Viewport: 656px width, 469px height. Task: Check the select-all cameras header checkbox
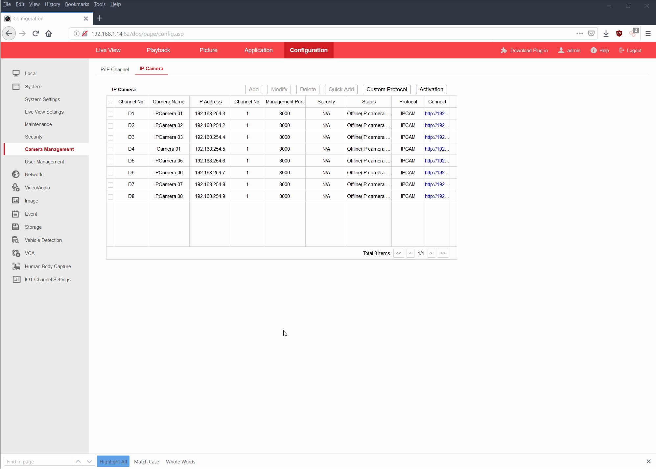click(110, 102)
